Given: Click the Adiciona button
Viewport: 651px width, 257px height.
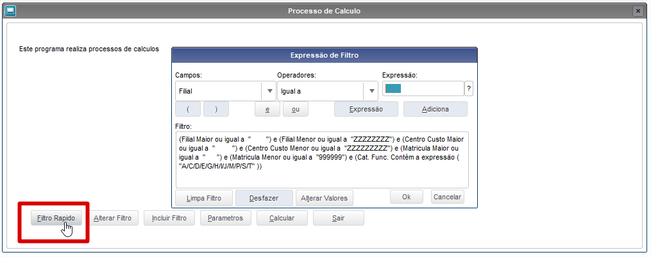Looking at the screenshot, I should (435, 109).
